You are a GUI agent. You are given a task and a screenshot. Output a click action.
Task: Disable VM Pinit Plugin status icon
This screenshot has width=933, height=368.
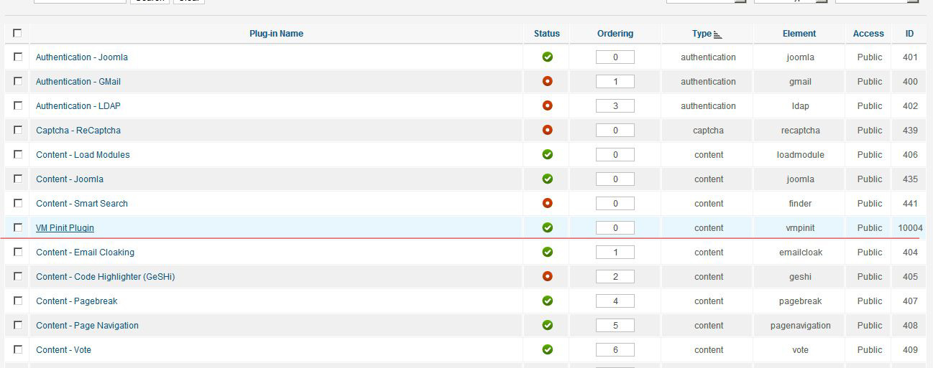click(x=547, y=227)
